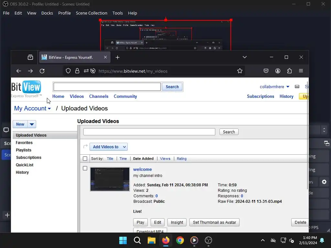331x248 pixels.
Task: Open the Firefox account icon
Action: [278, 71]
